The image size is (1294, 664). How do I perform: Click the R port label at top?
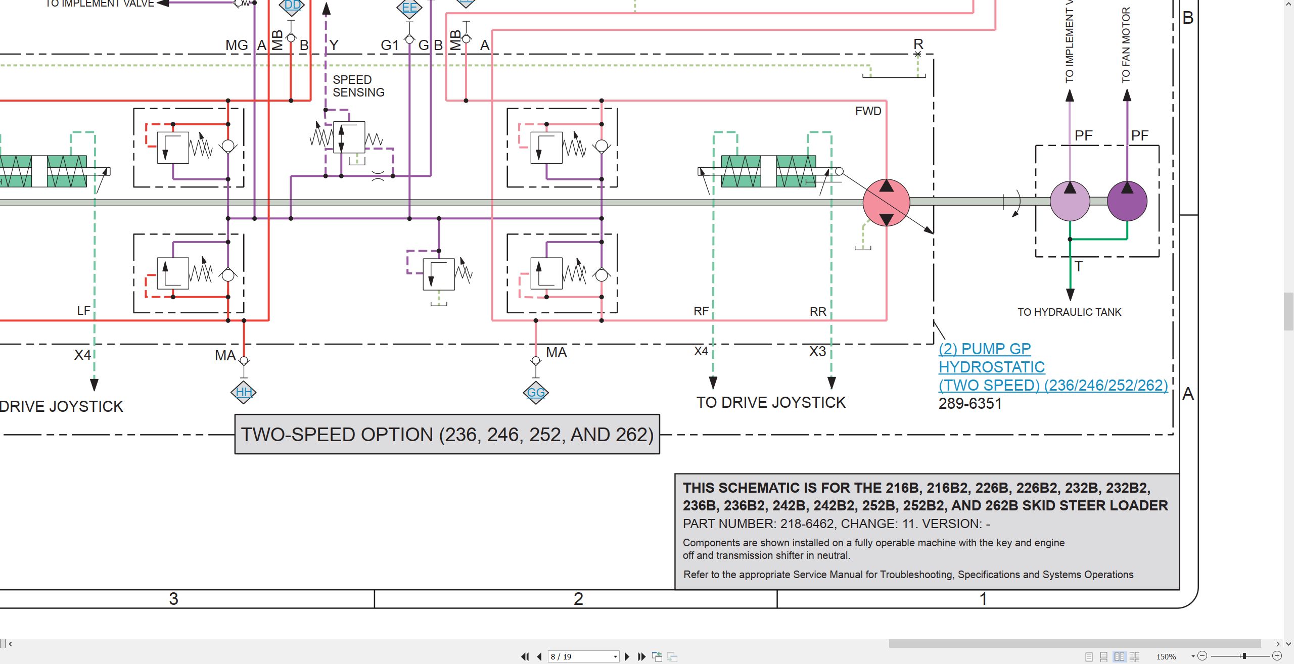click(x=918, y=44)
